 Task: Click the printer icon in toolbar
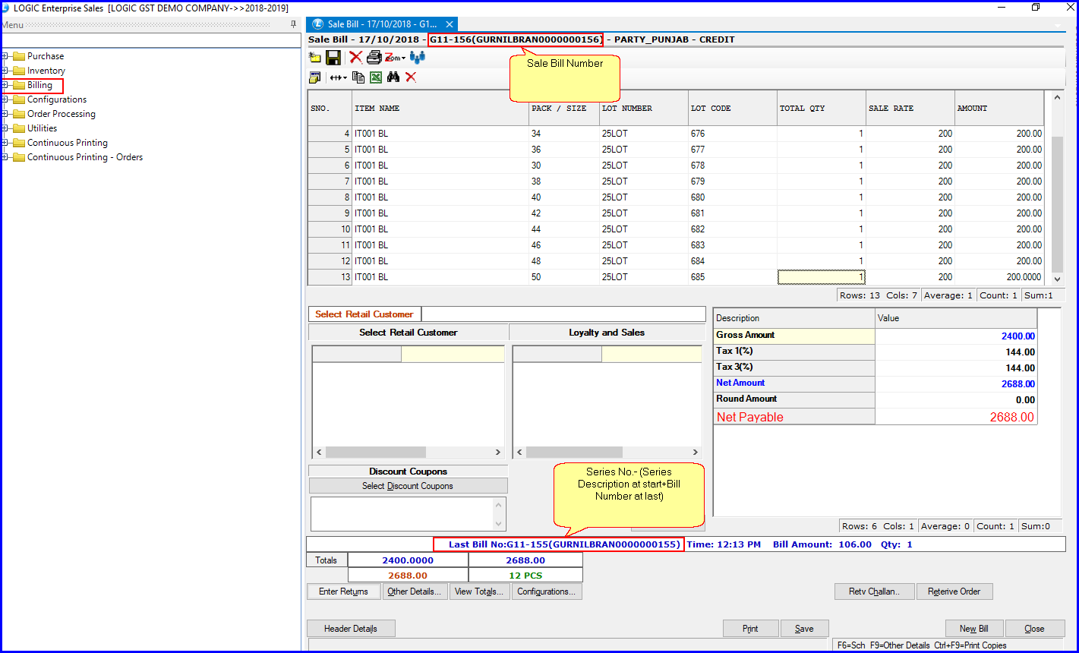click(374, 58)
